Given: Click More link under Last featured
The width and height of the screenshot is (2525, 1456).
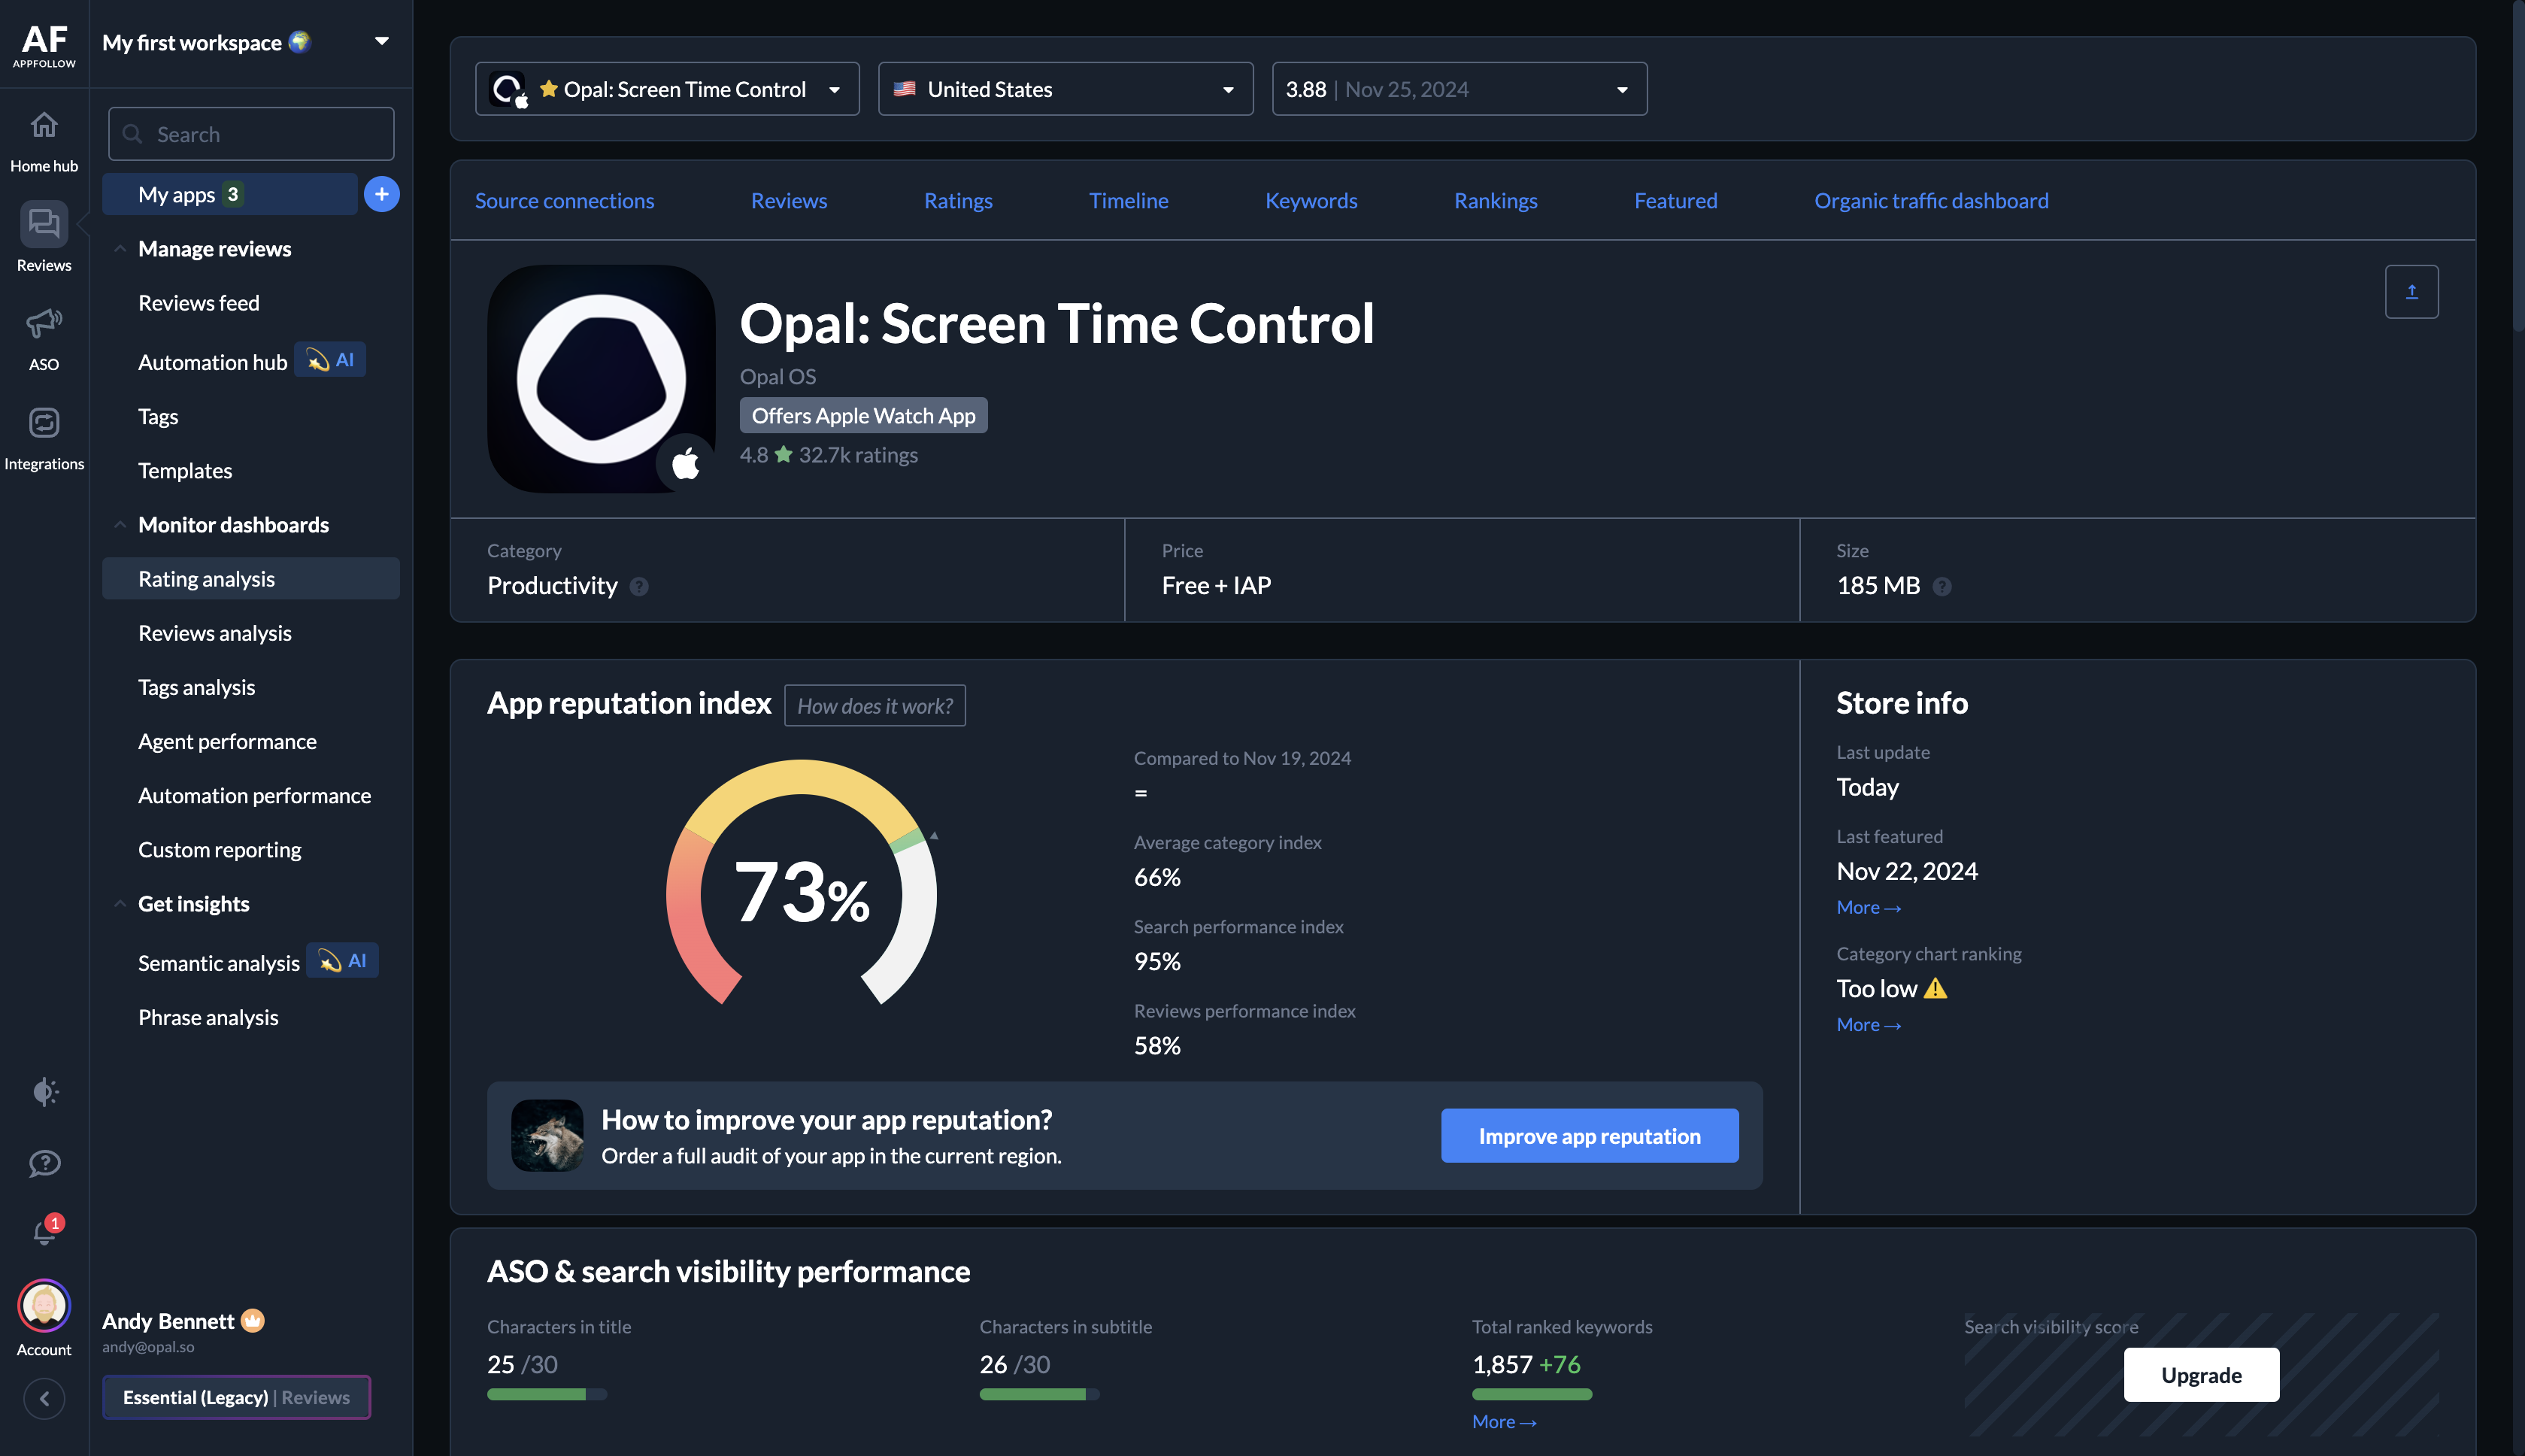Looking at the screenshot, I should [1869, 907].
